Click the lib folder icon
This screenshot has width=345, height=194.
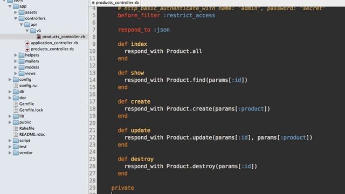16,116
